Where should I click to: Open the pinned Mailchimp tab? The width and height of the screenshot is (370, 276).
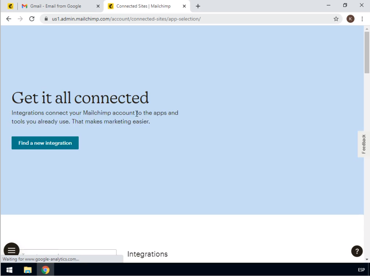(10, 6)
